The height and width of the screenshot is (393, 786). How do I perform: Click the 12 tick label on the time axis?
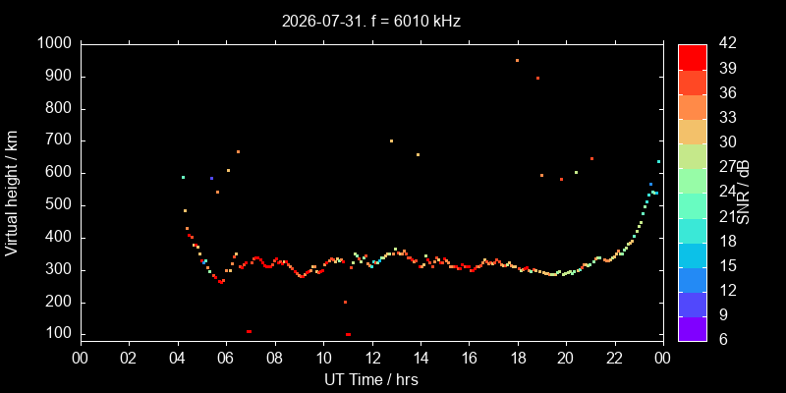[x=372, y=359]
